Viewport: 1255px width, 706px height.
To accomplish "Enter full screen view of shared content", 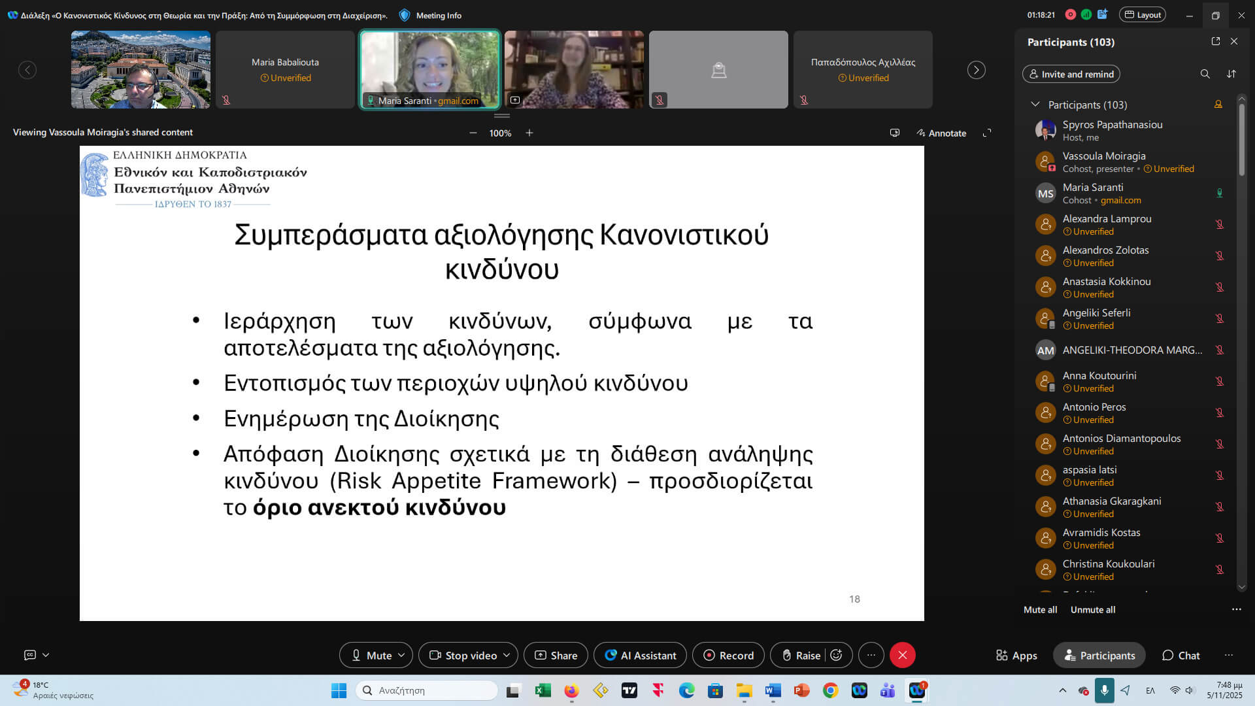I will pos(987,133).
